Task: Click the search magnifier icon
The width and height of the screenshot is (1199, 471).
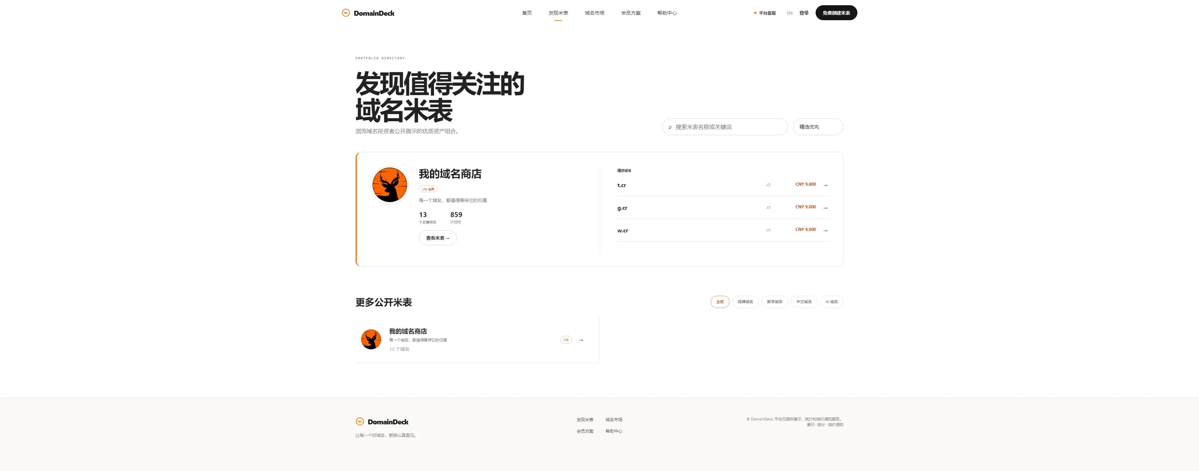Action: [670, 127]
